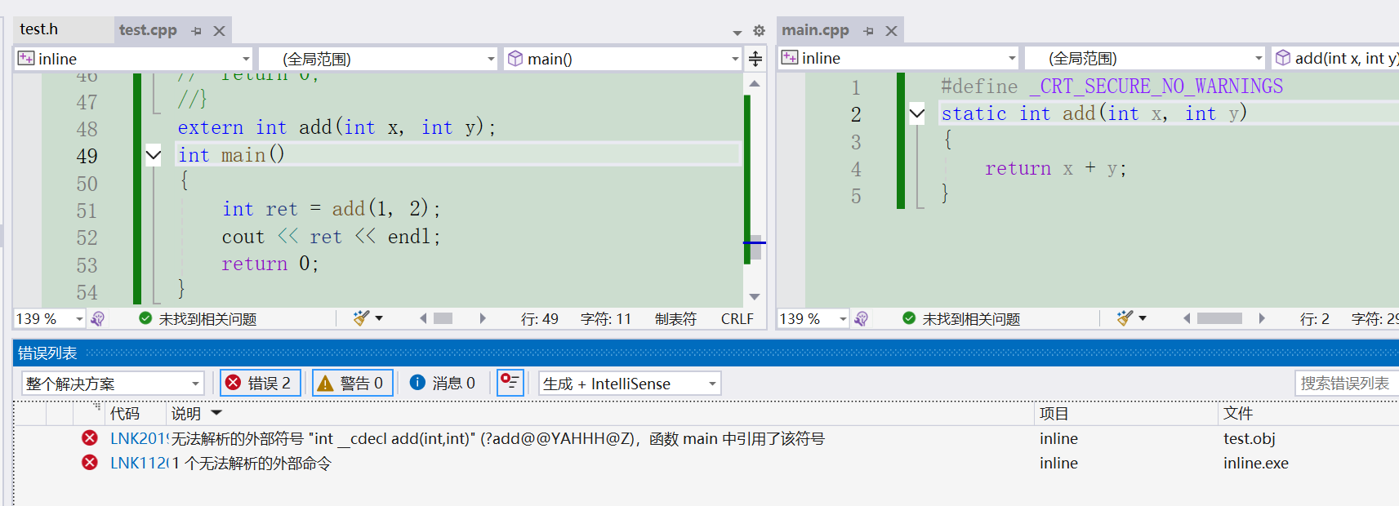Click the horizontal scroll left arrow in test.cpp

(423, 318)
